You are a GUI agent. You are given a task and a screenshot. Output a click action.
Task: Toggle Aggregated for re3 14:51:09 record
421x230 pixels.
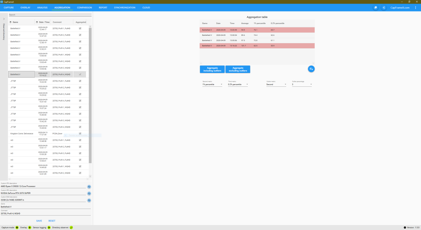[80, 173]
